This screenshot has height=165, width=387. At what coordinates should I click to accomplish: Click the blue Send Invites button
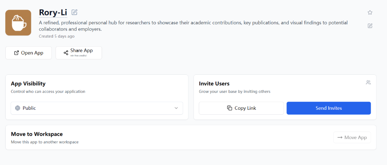pyautogui.click(x=329, y=108)
